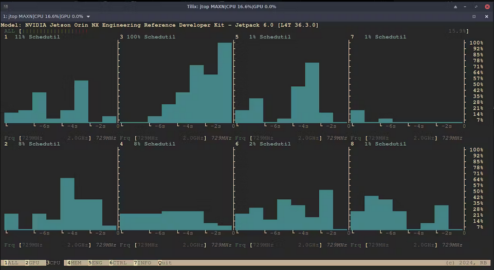Viewport: 494px width, 270px height.
Task: Open the 1ALL tab in jtop
Action: tap(11, 263)
